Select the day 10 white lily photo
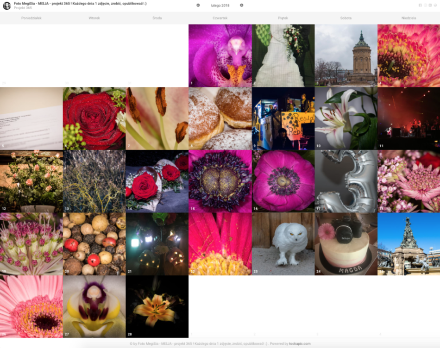Screen dimensions: 440x348 pyautogui.click(x=346, y=118)
